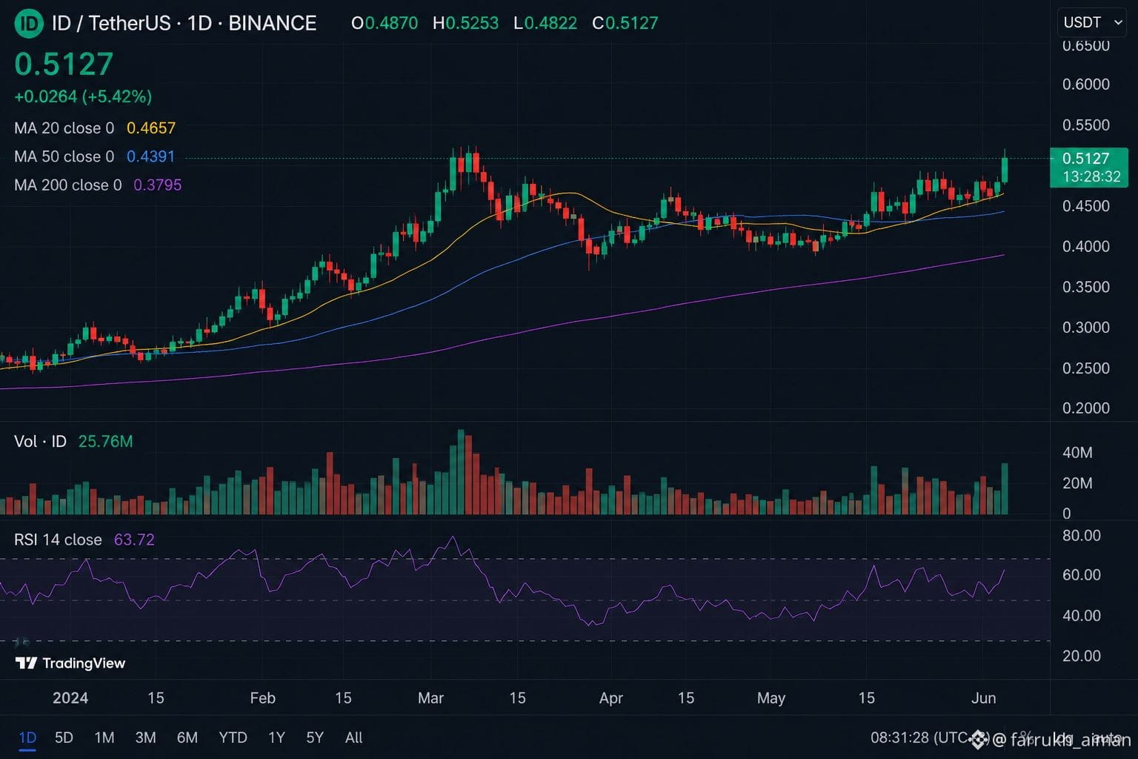Click the MA 20 value 0.4657
The width and height of the screenshot is (1138, 759).
pyautogui.click(x=151, y=128)
